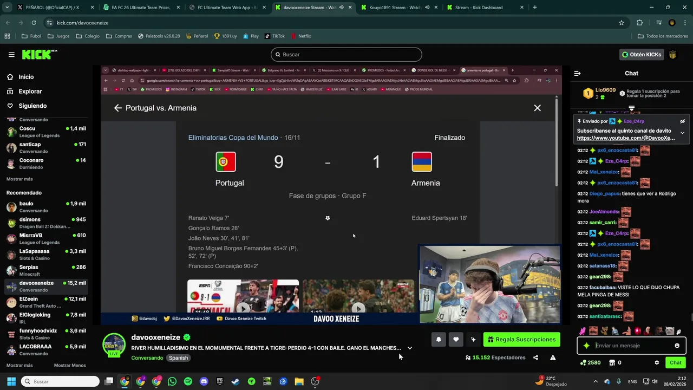Image resolution: width=693 pixels, height=390 pixels.
Task: Click Mostrar Menos under Recomendado
Action: coord(70,365)
